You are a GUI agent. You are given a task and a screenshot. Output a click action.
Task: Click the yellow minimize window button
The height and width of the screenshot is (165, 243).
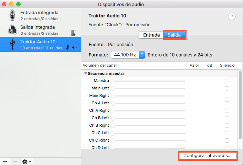(11, 4)
